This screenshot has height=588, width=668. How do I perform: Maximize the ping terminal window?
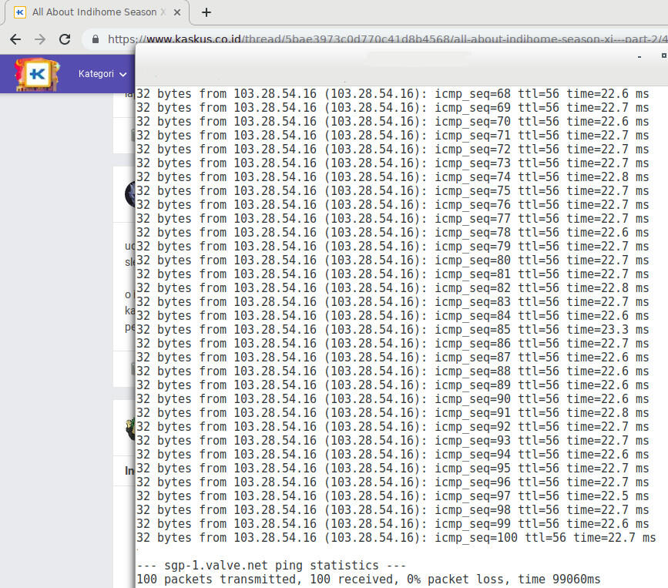[x=663, y=56]
